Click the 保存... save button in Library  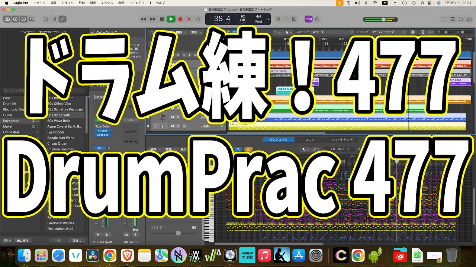pyautogui.click(x=77, y=241)
